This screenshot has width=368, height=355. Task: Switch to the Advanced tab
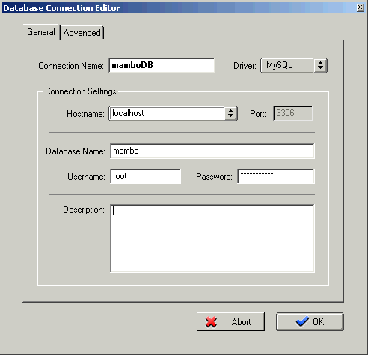tap(82, 33)
